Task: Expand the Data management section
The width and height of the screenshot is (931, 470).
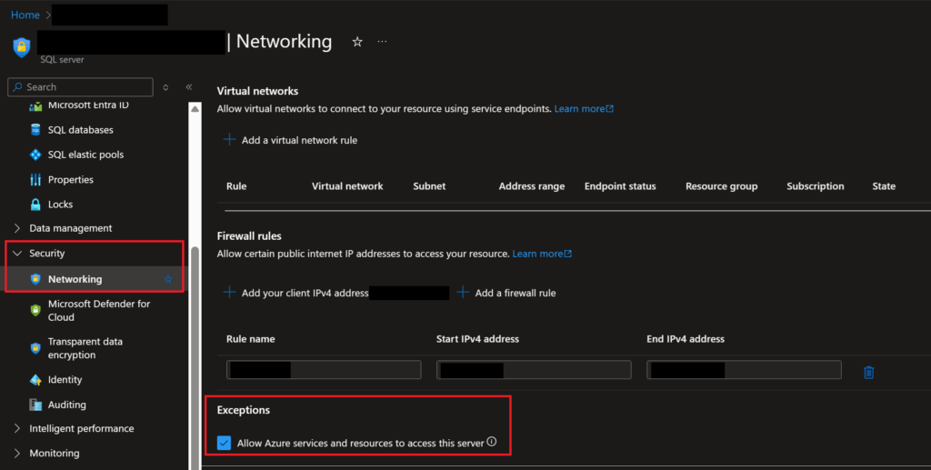Action: click(16, 228)
